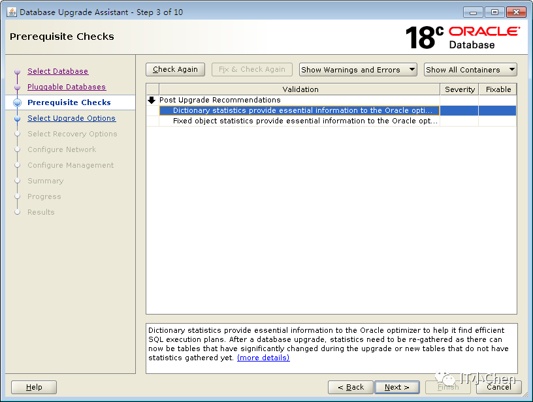Screen dimensions: 533x402
Task: Go to the Select Database step
Action: coord(57,71)
